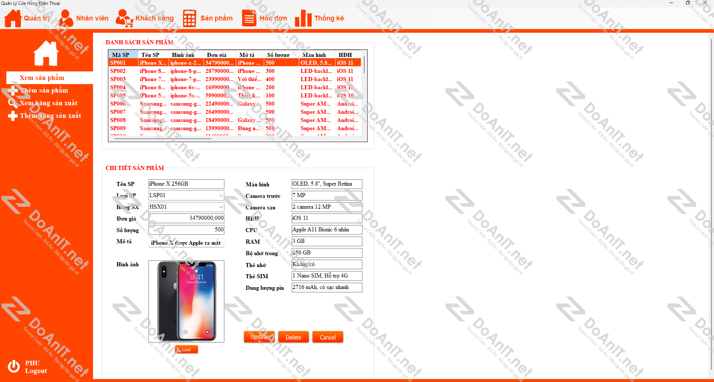Click the Số lượng input field

point(186,230)
